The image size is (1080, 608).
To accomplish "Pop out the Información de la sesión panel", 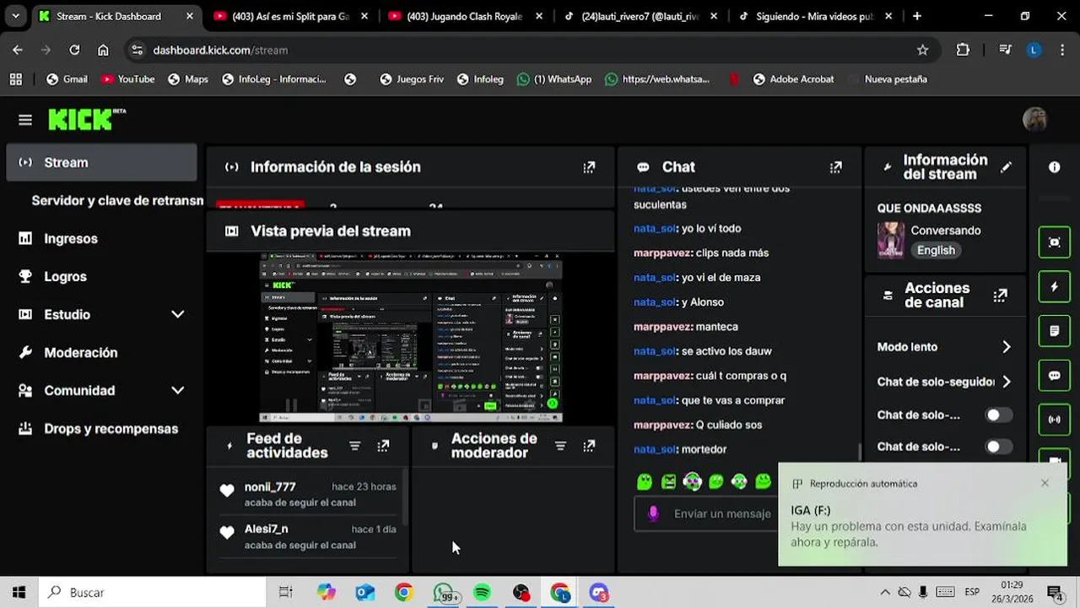I will click(x=589, y=167).
